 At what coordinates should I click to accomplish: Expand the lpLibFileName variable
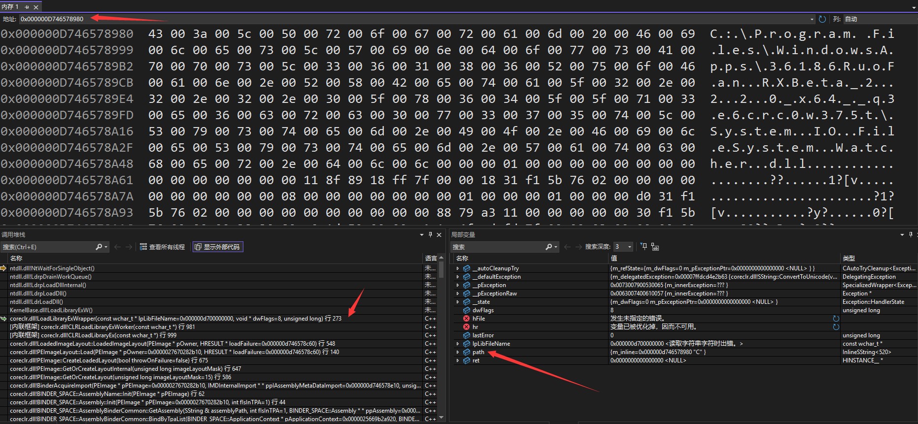pyautogui.click(x=458, y=344)
